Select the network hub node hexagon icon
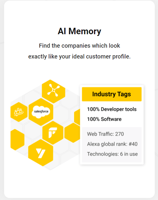 pyautogui.click(x=53, y=91)
